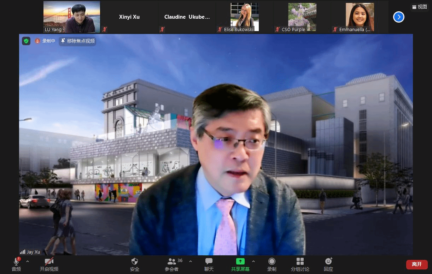Click the green encryption shield icon
The height and width of the screenshot is (274, 432).
(26, 41)
